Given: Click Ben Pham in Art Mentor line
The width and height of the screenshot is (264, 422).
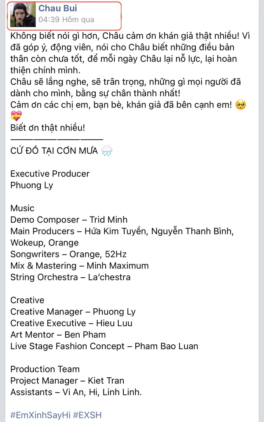Looking at the screenshot, I should (x=85, y=334).
